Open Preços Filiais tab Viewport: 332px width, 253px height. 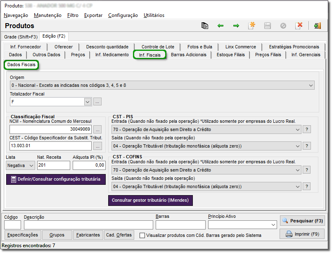click(268, 55)
